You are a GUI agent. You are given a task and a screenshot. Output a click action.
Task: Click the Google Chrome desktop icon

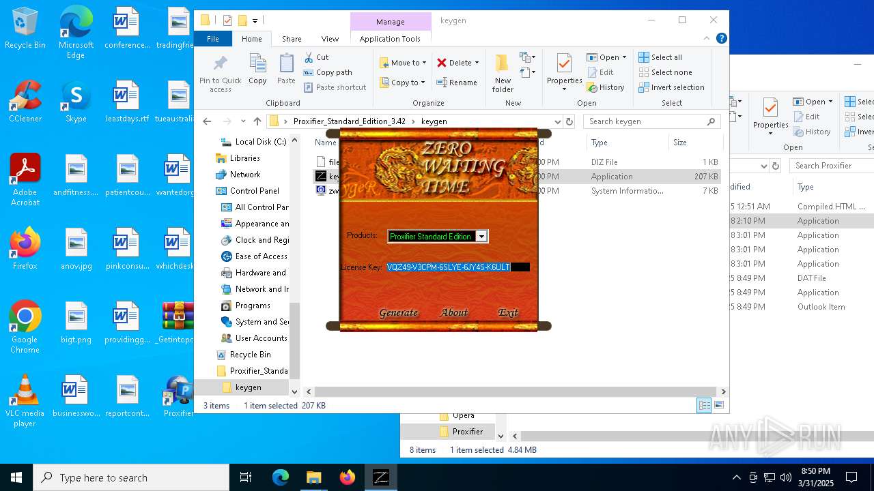(x=25, y=328)
